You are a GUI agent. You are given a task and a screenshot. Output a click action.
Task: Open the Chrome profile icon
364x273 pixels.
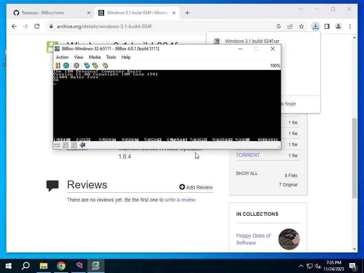pos(338,26)
